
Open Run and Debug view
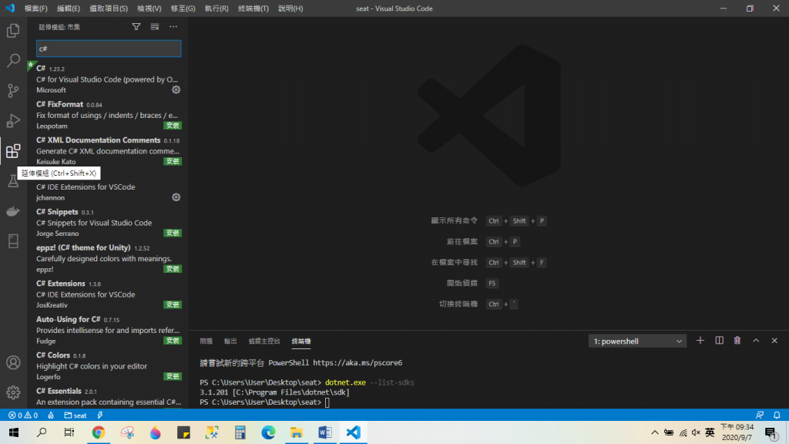(x=13, y=121)
